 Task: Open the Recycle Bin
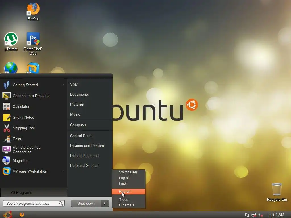(277, 192)
